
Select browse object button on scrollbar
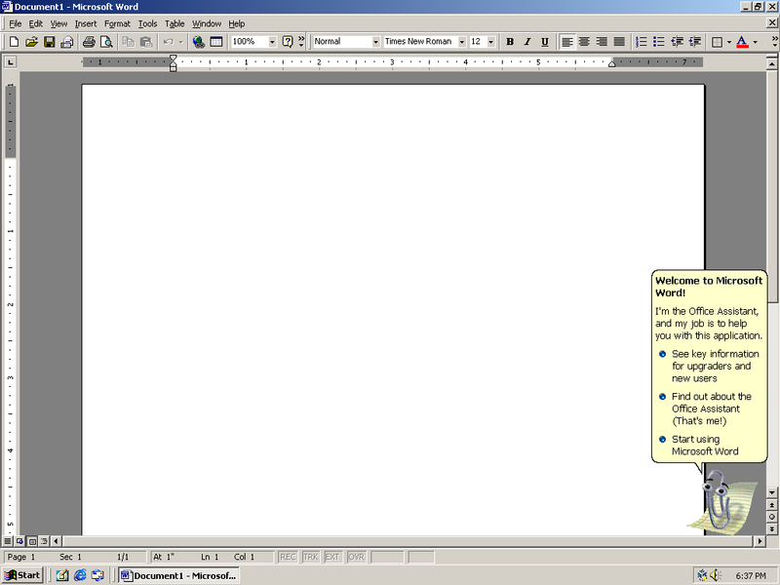[x=772, y=517]
